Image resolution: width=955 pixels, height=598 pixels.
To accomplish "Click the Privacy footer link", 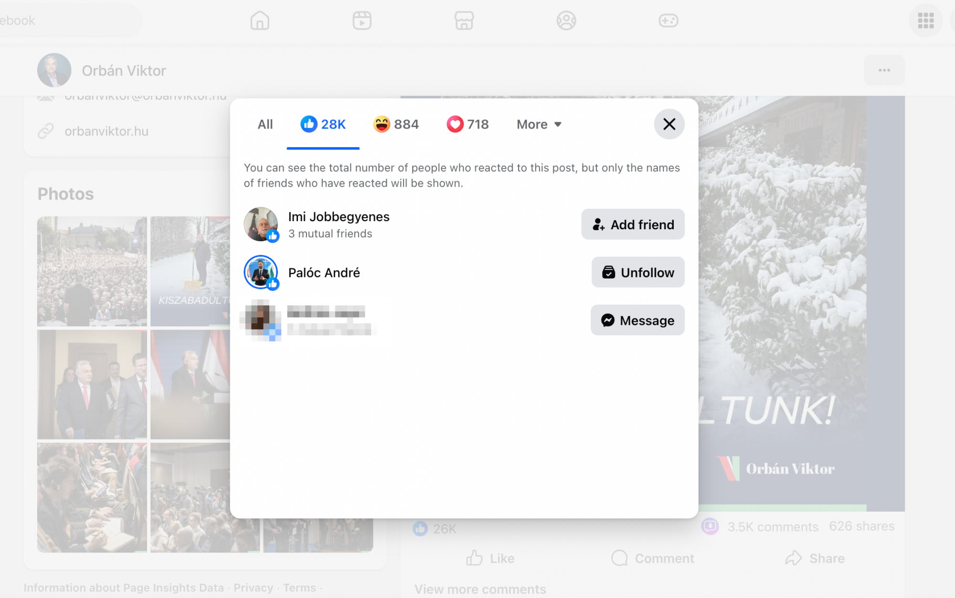I will [253, 587].
